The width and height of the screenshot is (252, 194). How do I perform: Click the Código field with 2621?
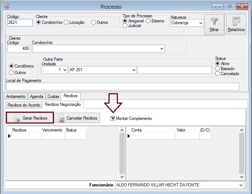20,22
